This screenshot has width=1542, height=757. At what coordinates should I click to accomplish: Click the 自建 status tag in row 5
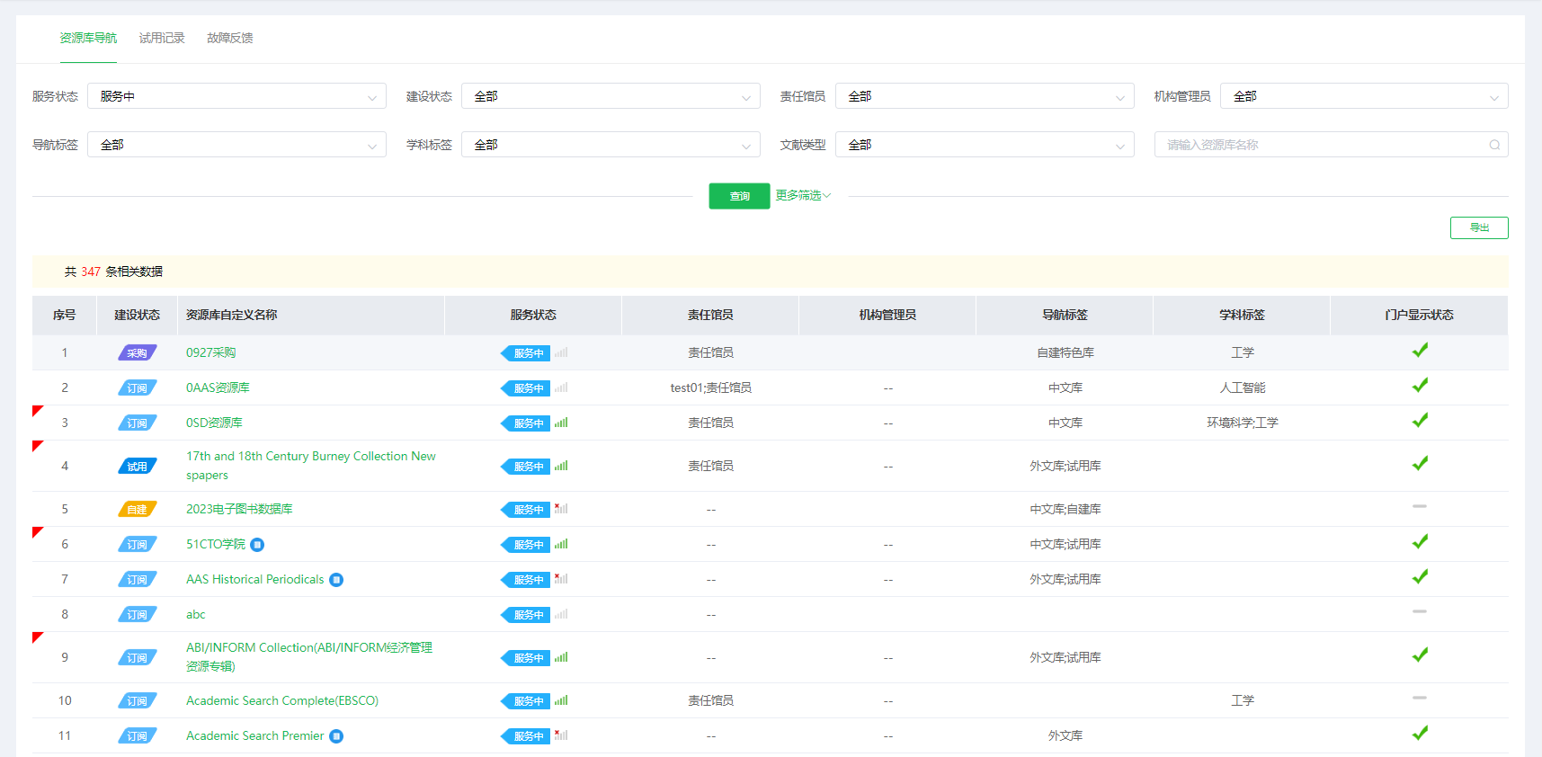[x=137, y=510]
